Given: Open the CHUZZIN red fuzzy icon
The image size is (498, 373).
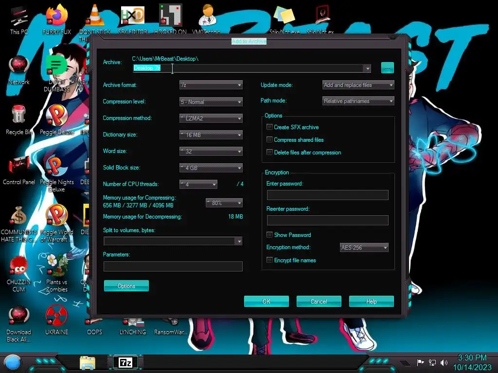Looking at the screenshot, I should [19, 274].
